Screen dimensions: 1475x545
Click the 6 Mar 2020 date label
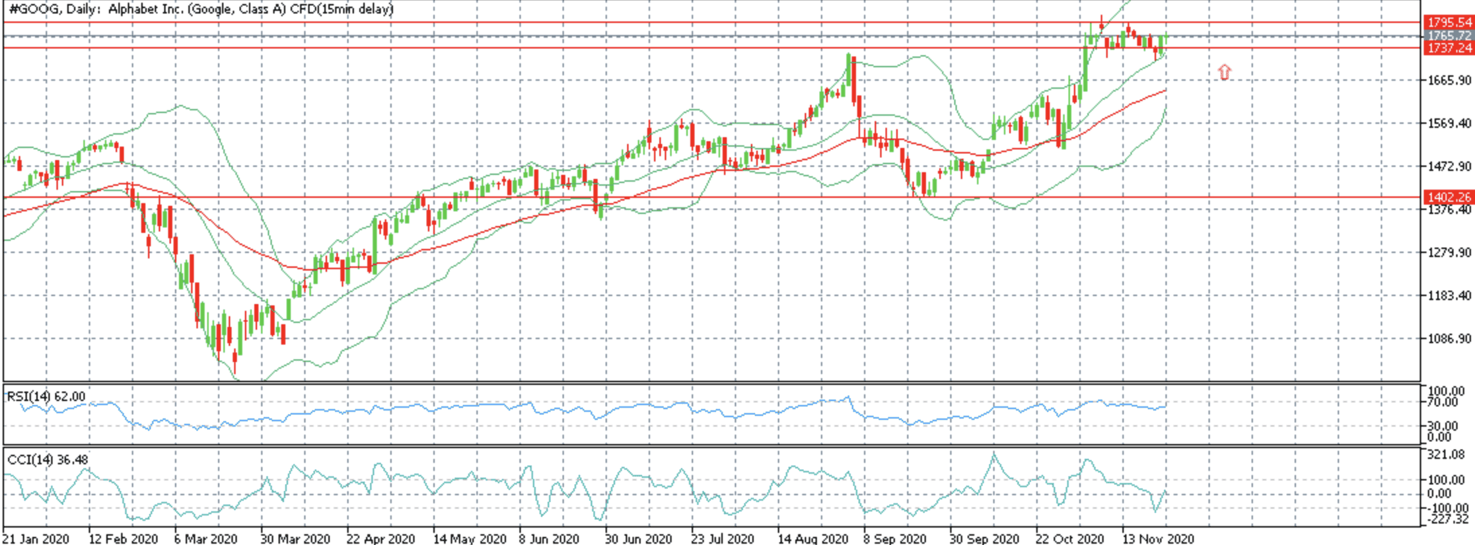click(x=206, y=538)
